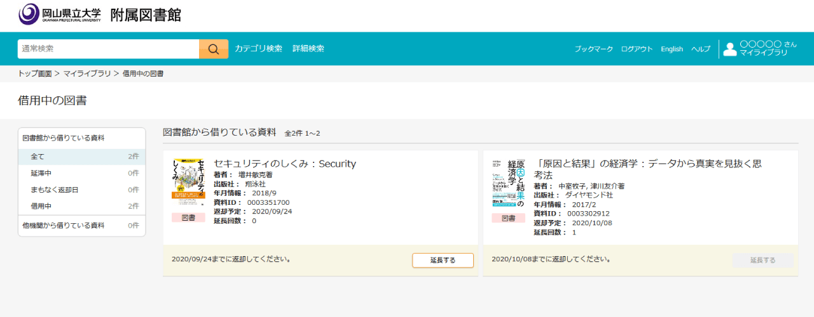Open the セキュリティのしくみ：Security title link
Viewport: 814px width, 317px height.
click(284, 164)
